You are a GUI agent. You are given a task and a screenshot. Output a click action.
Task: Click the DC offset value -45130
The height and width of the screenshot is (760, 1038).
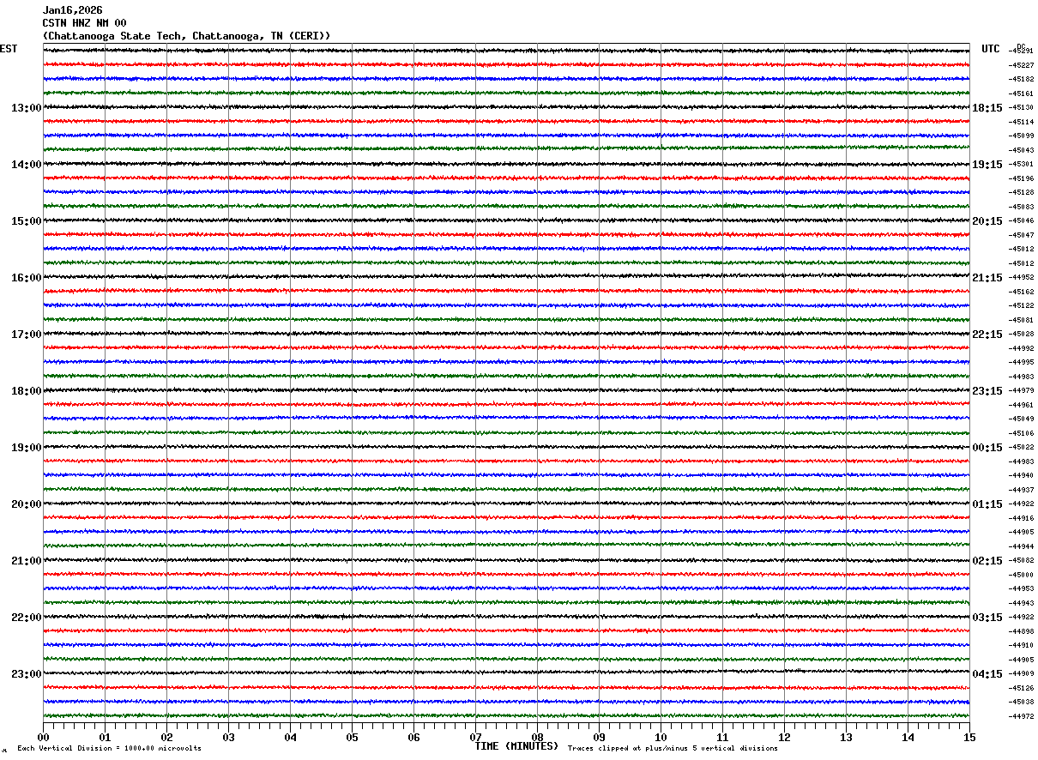click(1021, 107)
